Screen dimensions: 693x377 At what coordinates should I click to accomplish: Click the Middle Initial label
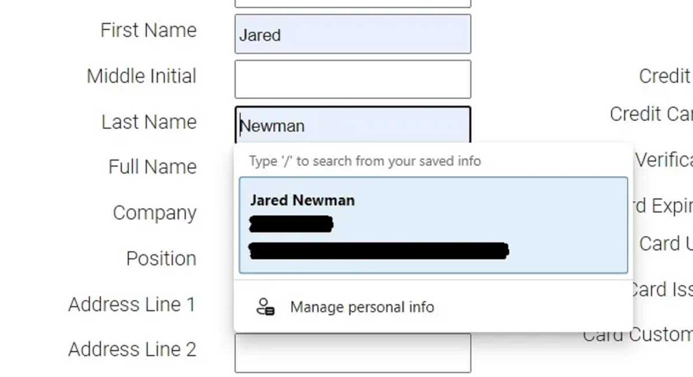(141, 76)
